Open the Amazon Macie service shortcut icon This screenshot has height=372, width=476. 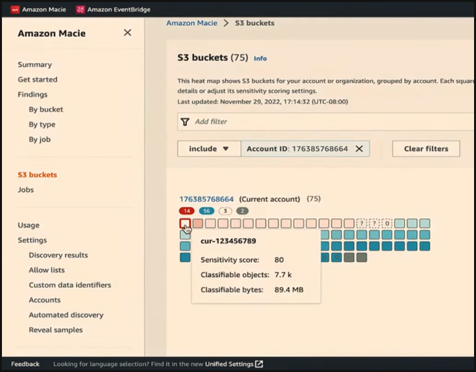[x=15, y=9]
